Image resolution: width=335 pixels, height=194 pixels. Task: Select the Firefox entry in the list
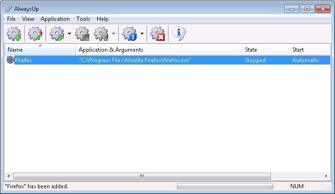click(x=167, y=60)
